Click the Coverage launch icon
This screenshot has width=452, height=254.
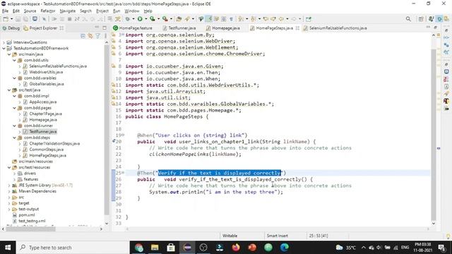(x=153, y=19)
